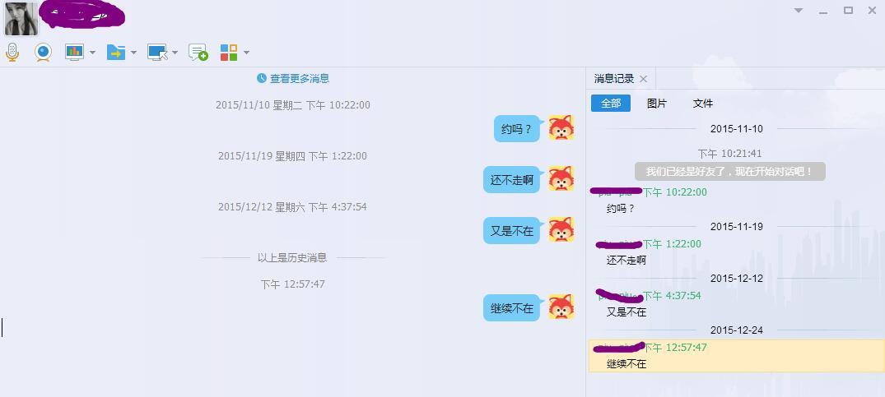Image resolution: width=885 pixels, height=397 pixels.
Task: Close the 消息记录 panel tab
Action: click(x=644, y=79)
